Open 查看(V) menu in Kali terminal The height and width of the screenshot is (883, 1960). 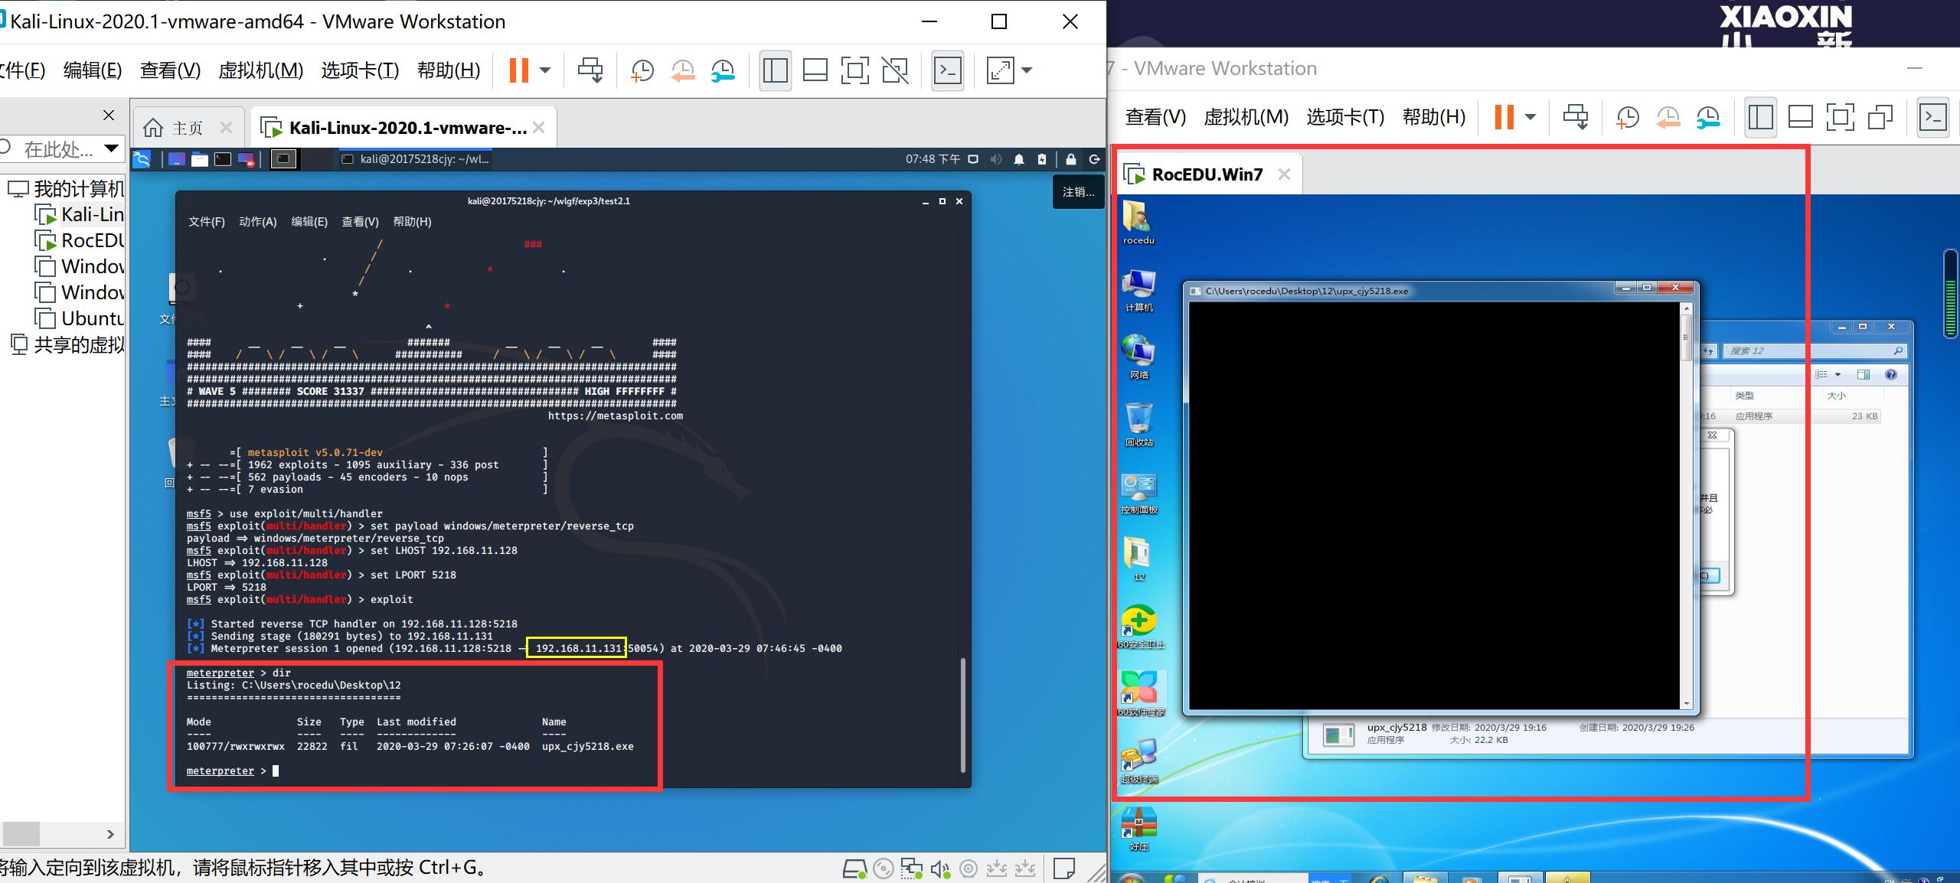[360, 222]
